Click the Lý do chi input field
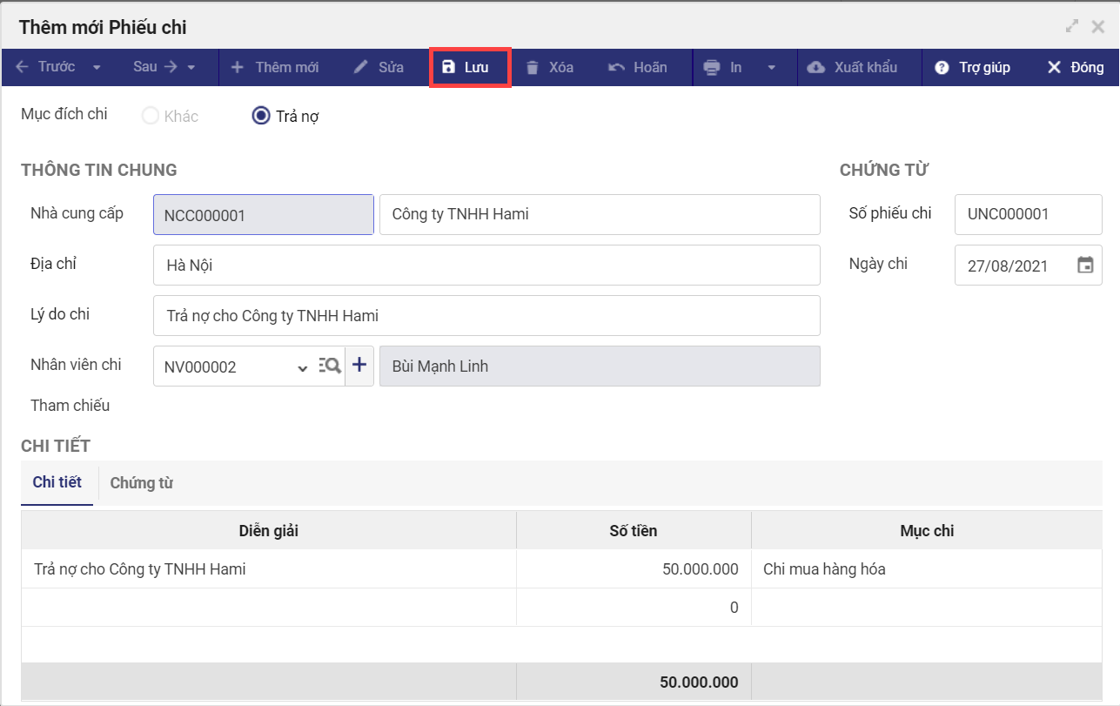Screen dimensions: 1120x706 (486, 316)
